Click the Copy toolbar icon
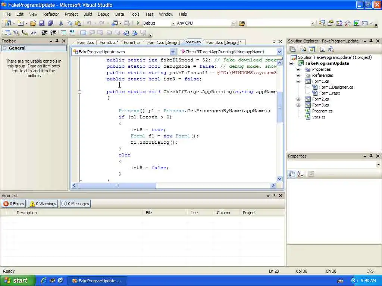382x286 pixels. [69, 23]
